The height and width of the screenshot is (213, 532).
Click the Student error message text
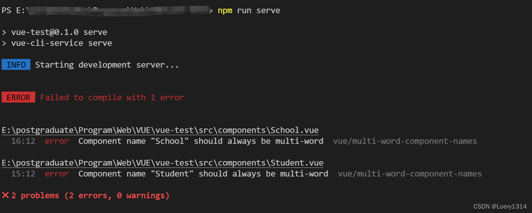[203, 174]
